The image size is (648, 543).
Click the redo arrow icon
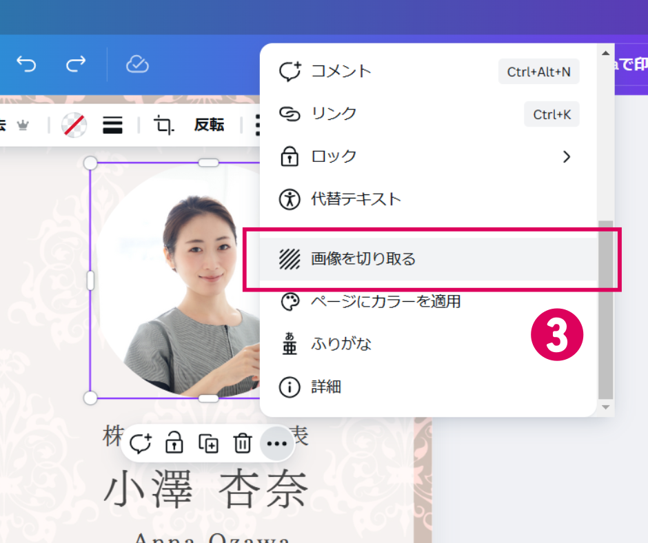tap(75, 64)
